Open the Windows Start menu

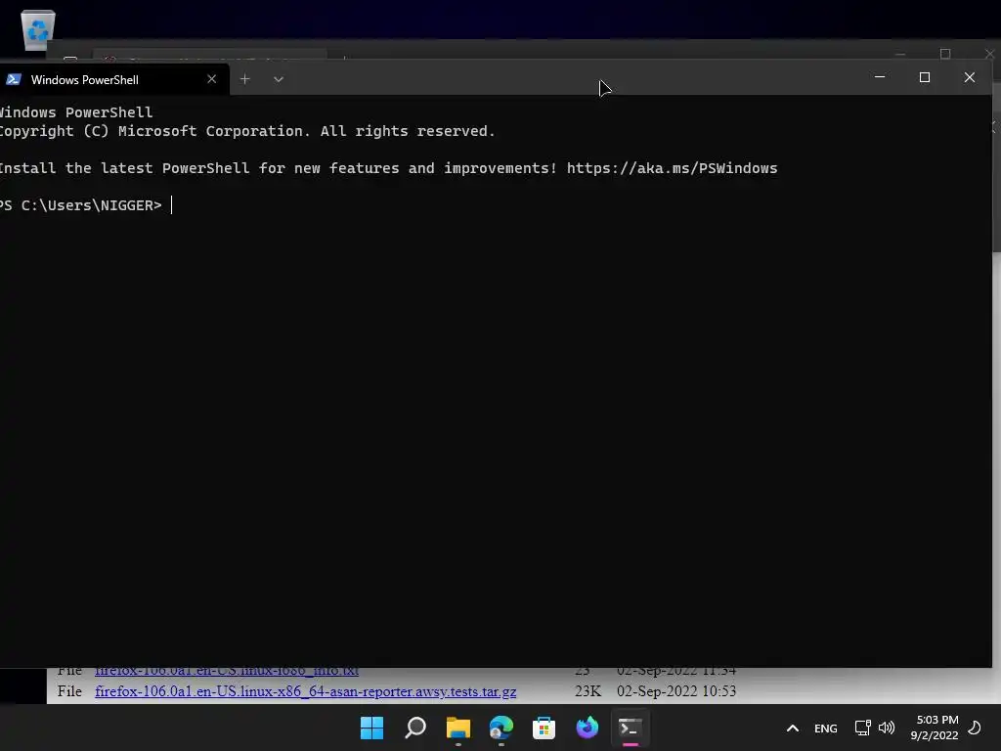[372, 728]
